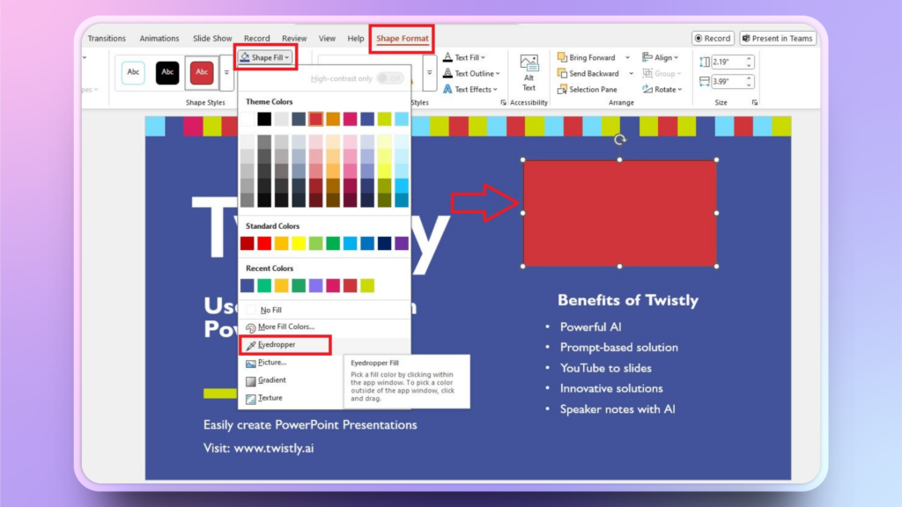Open the WordArt Styles dialog launcher

[x=503, y=102]
